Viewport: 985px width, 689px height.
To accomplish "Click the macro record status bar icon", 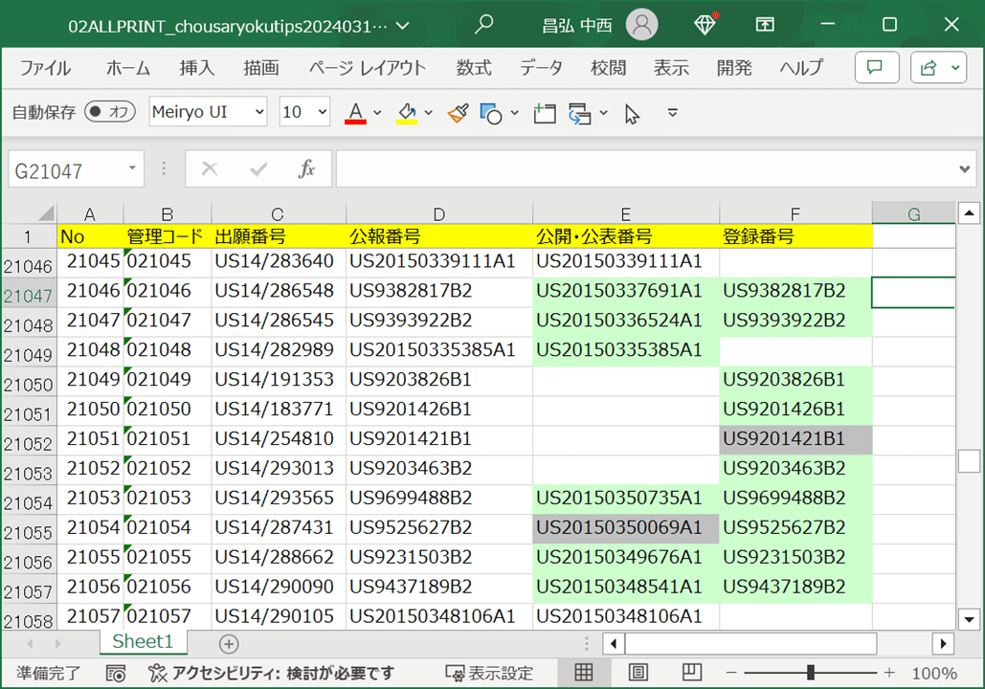I will click(x=116, y=674).
